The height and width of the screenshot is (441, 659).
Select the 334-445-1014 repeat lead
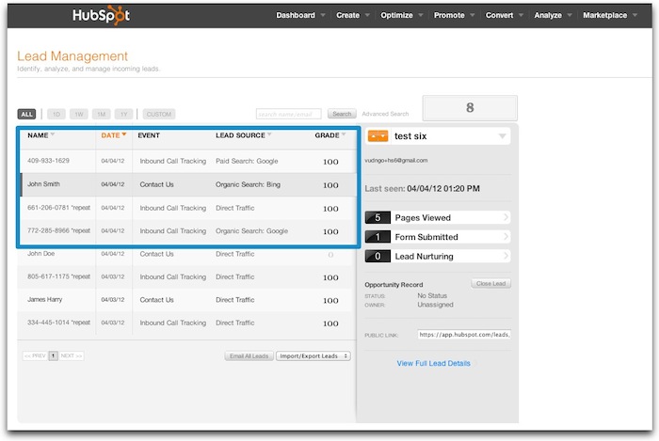coord(185,323)
